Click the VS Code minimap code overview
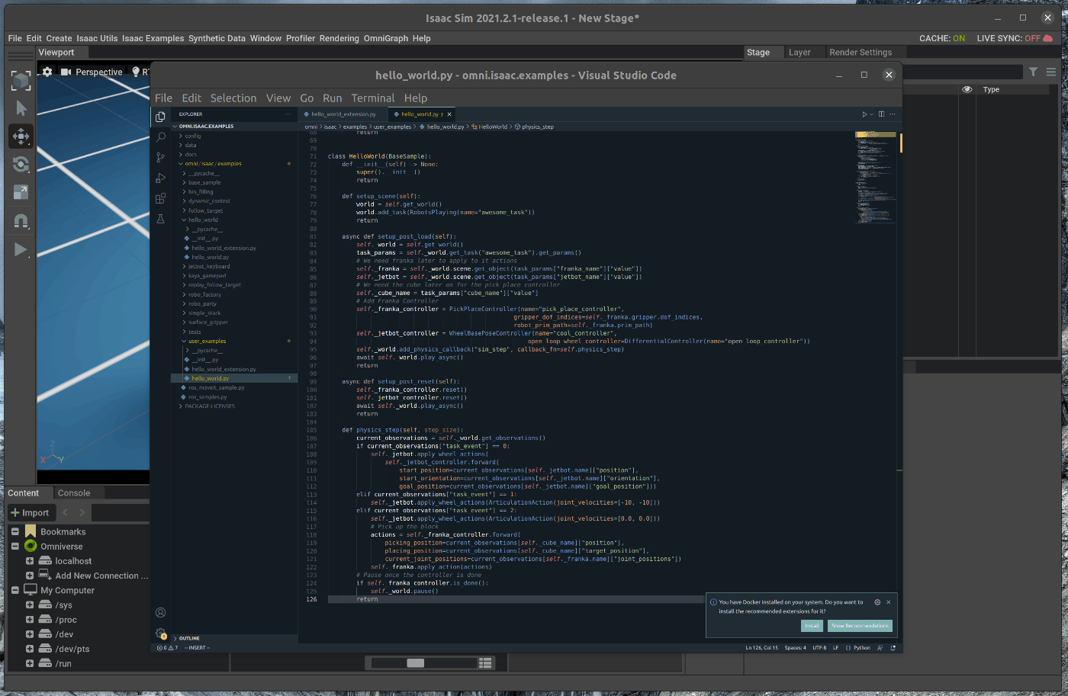The image size is (1068, 696). (x=876, y=178)
